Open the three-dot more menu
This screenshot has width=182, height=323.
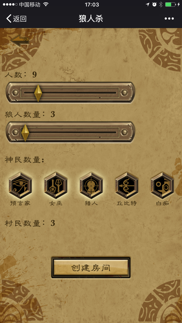(x=169, y=19)
